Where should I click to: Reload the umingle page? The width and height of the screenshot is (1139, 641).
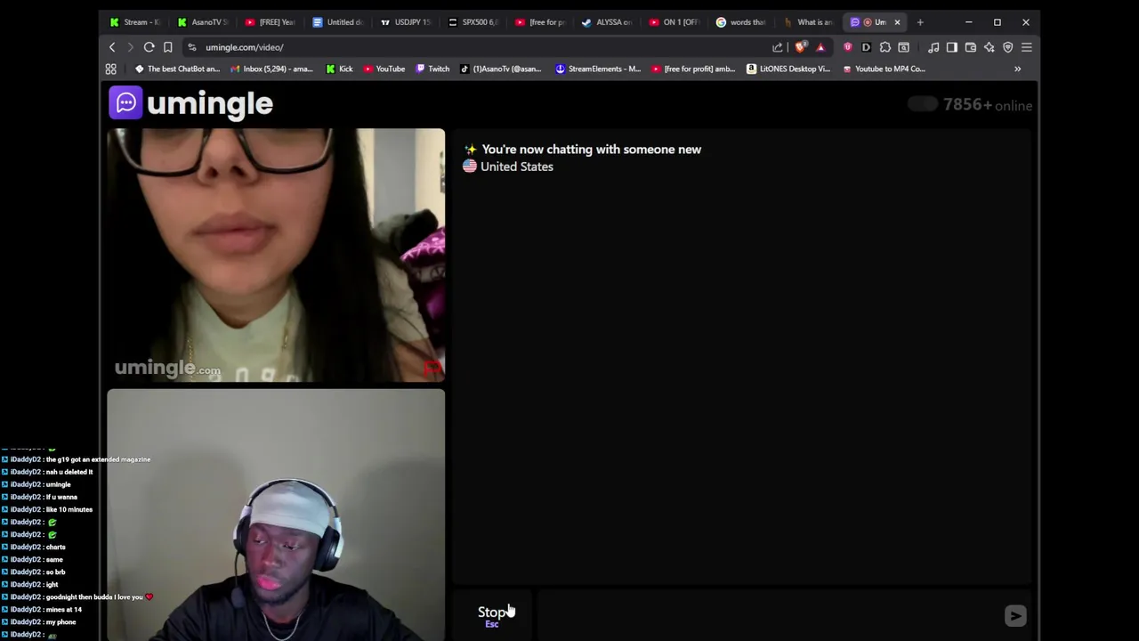(x=149, y=47)
